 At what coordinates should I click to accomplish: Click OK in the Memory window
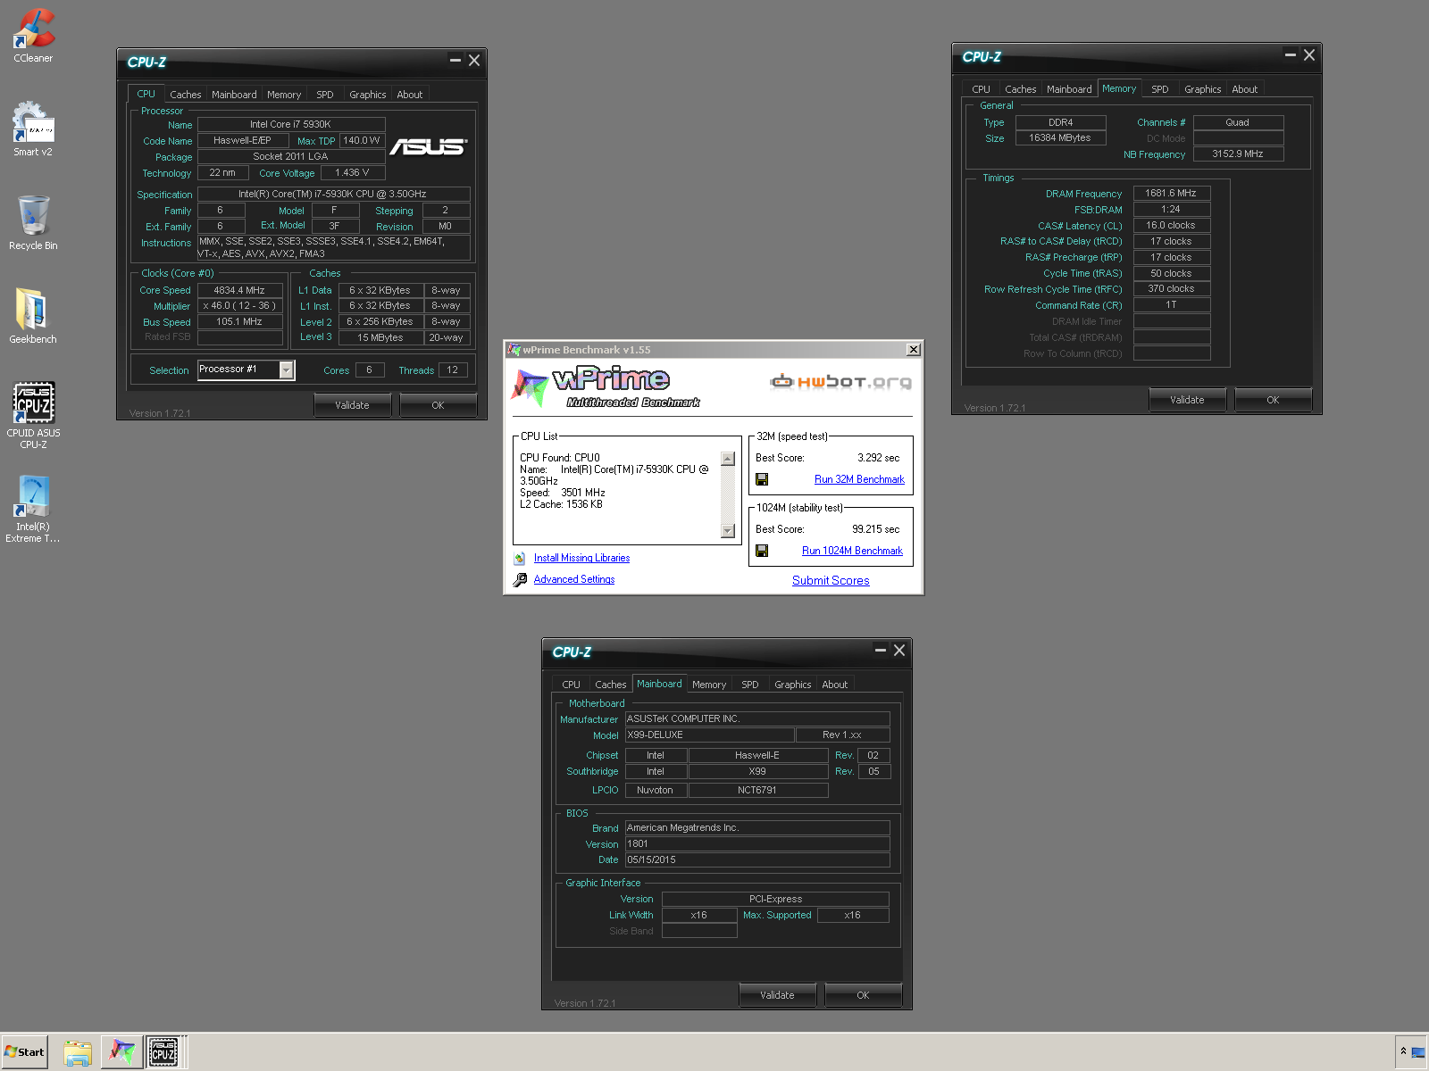click(1273, 400)
